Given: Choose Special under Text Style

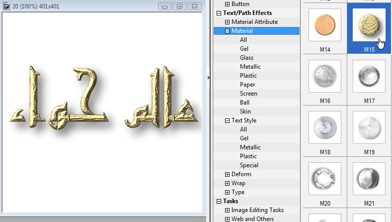Looking at the screenshot, I should tap(249, 165).
